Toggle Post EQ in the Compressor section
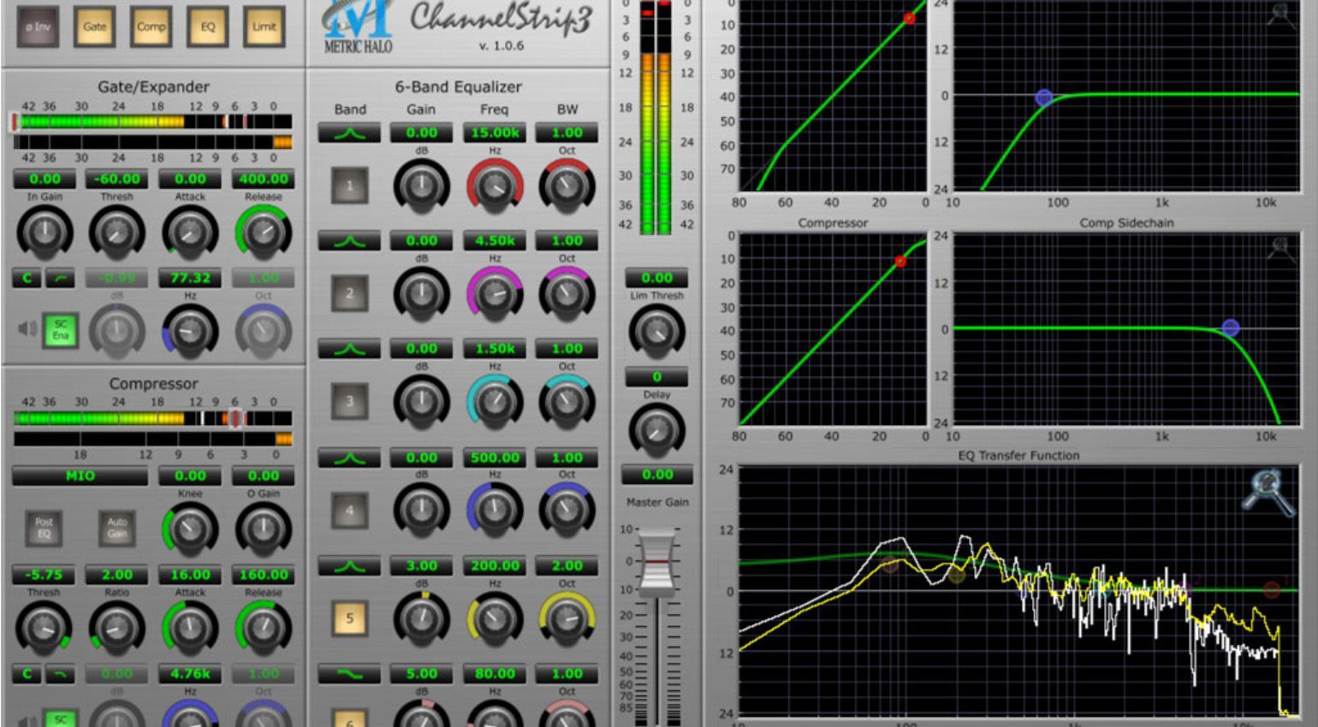 (x=44, y=529)
